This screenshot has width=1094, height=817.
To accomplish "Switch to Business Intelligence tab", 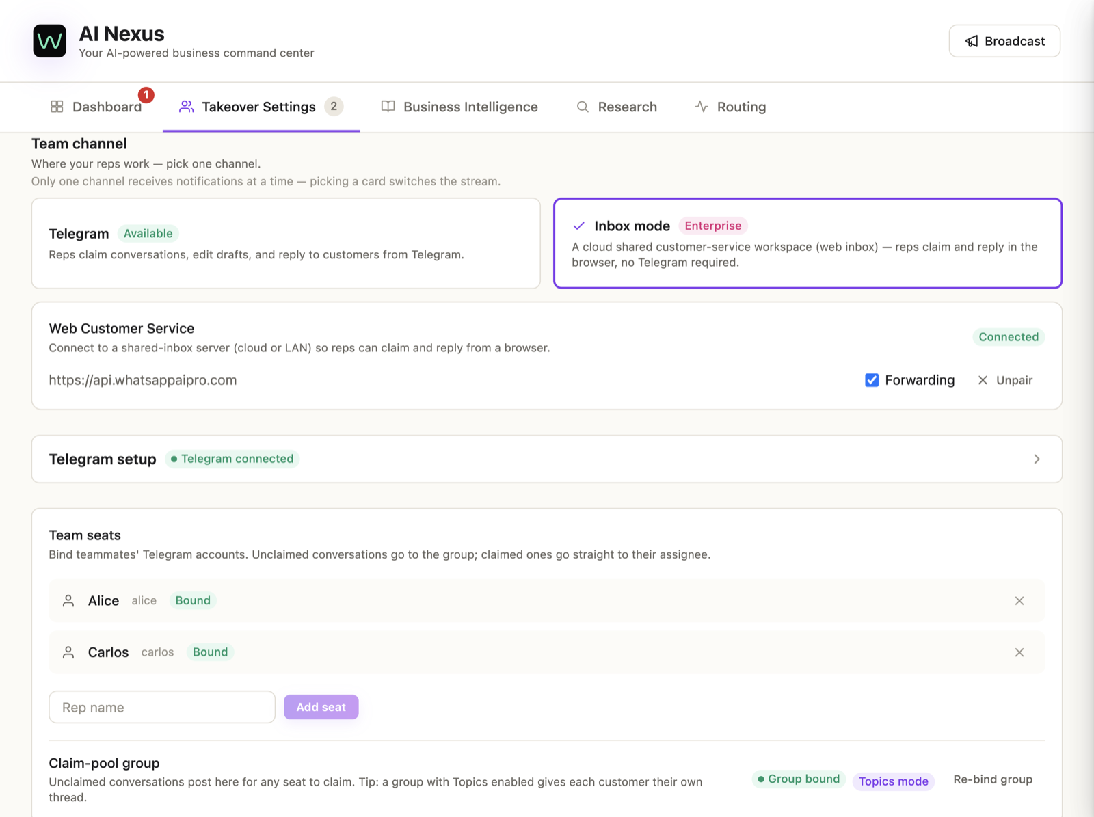I will (459, 107).
